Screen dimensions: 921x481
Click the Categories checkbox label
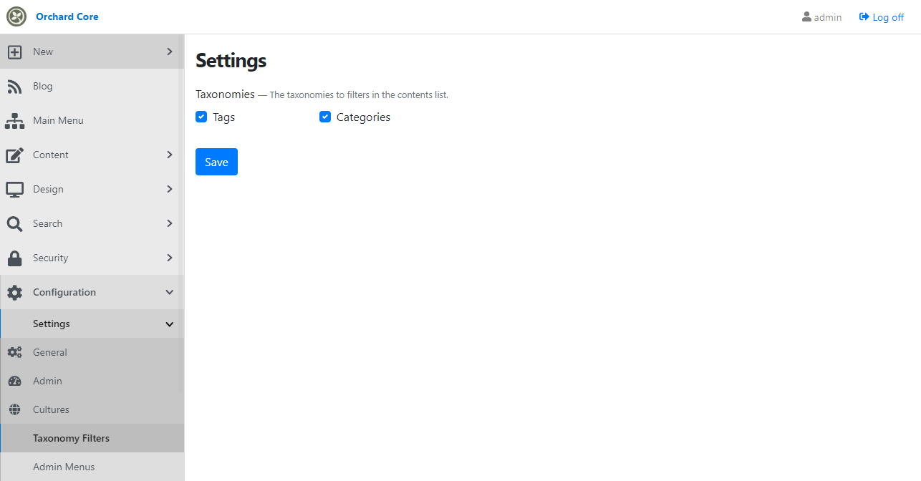tap(363, 117)
